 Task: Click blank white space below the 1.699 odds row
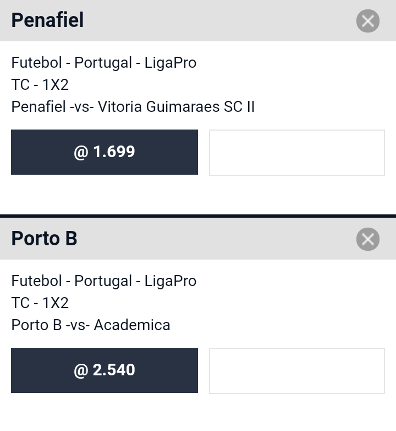(198, 195)
